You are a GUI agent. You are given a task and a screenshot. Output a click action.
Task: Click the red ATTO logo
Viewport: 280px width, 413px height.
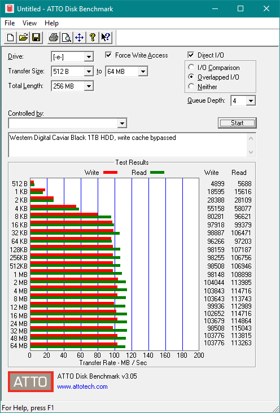pyautogui.click(x=30, y=381)
